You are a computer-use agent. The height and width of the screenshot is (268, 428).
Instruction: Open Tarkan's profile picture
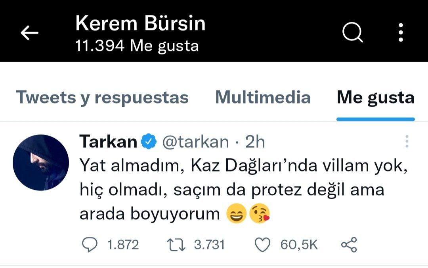pyautogui.click(x=41, y=162)
